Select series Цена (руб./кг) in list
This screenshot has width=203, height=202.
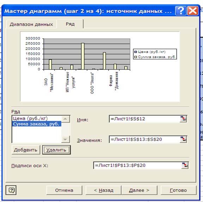pos(37,118)
